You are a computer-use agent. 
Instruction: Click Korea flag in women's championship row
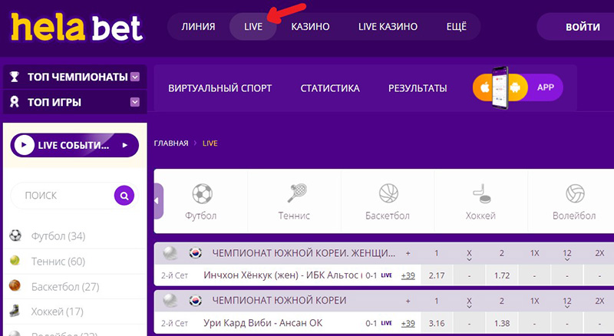pos(196,253)
